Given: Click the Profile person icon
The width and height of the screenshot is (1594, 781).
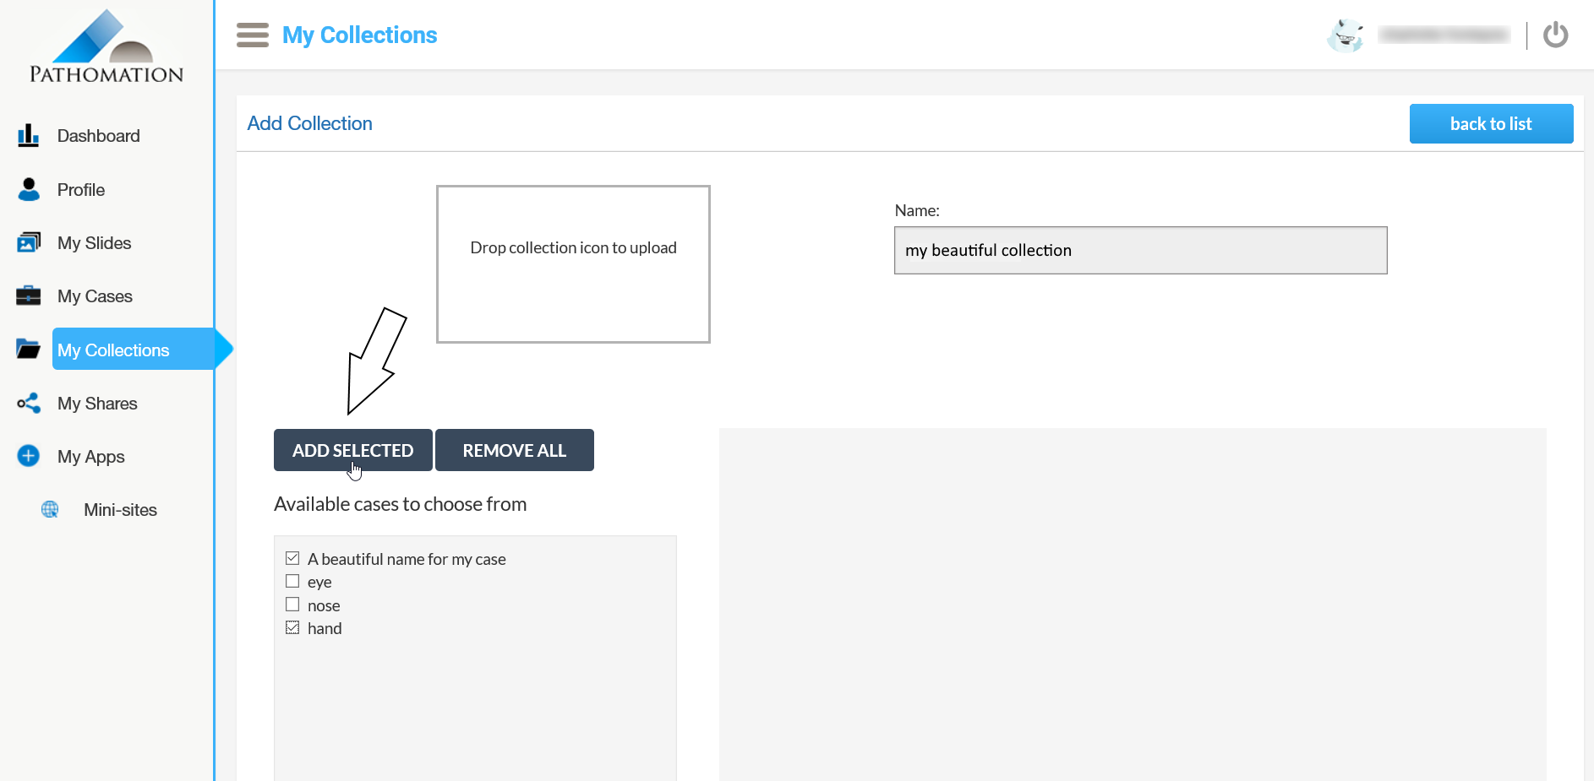Looking at the screenshot, I should tap(29, 189).
